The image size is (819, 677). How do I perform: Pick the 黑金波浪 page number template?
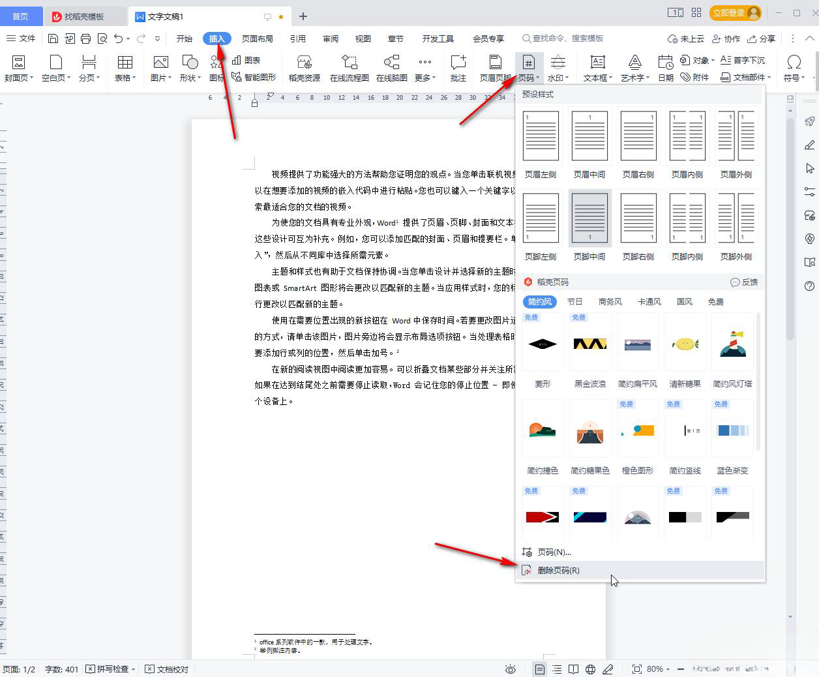(590, 351)
